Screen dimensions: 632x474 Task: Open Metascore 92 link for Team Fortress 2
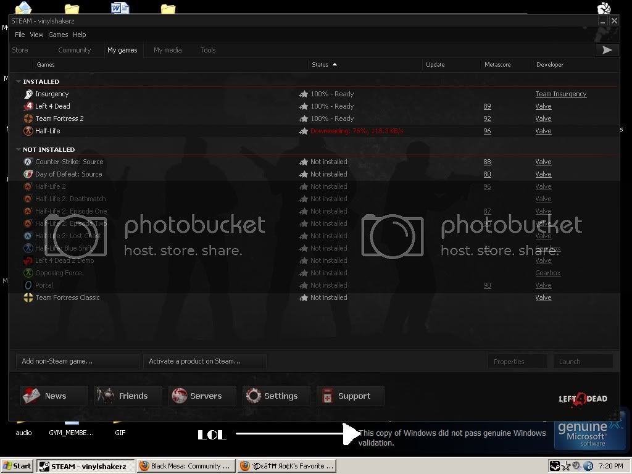(x=488, y=118)
